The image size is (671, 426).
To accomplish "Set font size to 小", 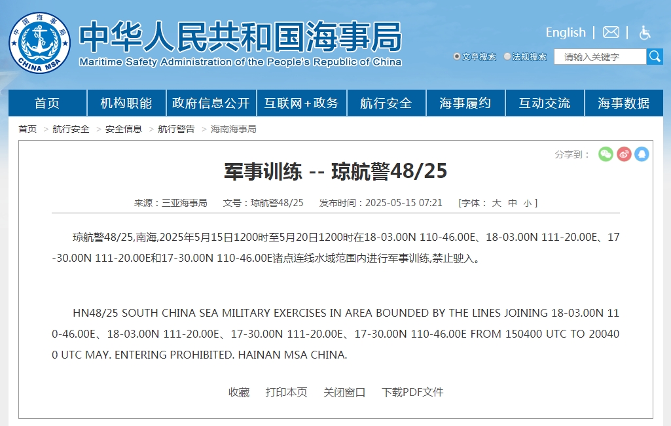I will coord(528,203).
